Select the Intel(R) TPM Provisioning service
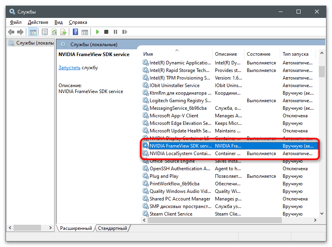The height and width of the screenshot is (247, 332). [230, 78]
